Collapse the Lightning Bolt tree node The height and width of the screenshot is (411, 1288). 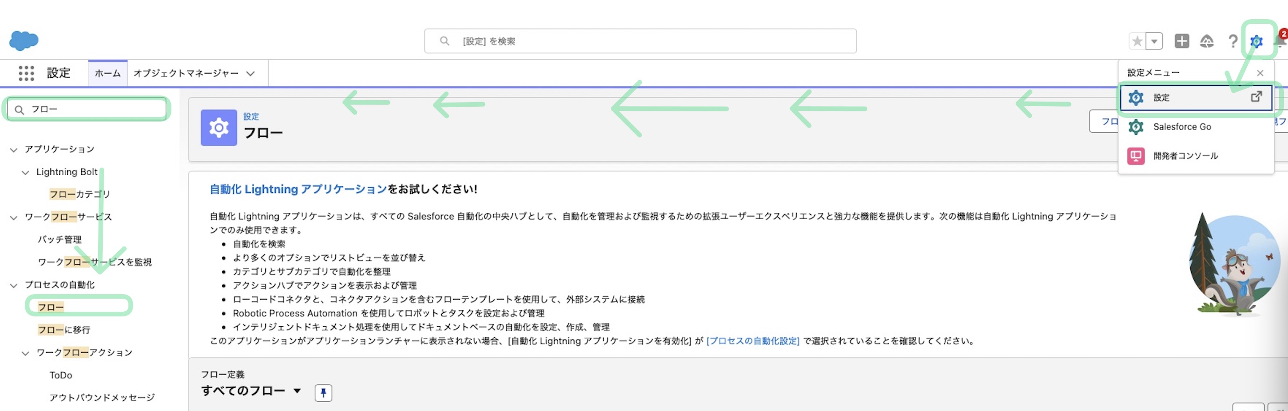[25, 172]
